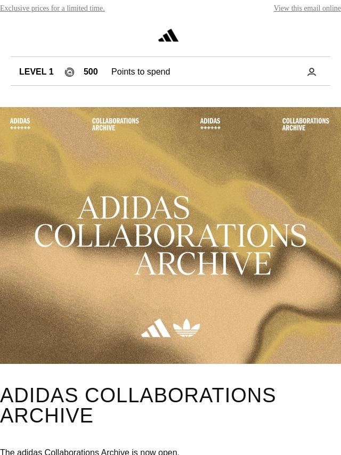Click the black ADIDAS COLLABORATIONS ARCHIVE heading
The image size is (341, 455).
click(138, 405)
